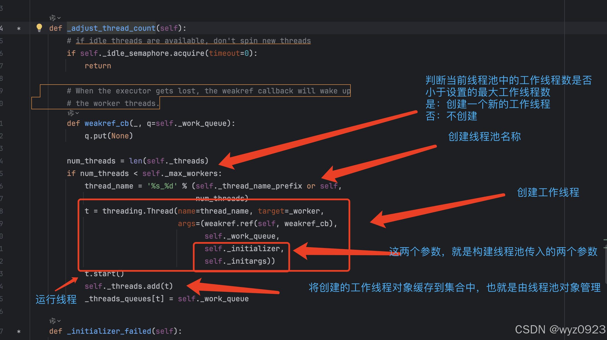Place the caret on the return keyword
Image resolution: width=607 pixels, height=340 pixels.
tap(98, 66)
